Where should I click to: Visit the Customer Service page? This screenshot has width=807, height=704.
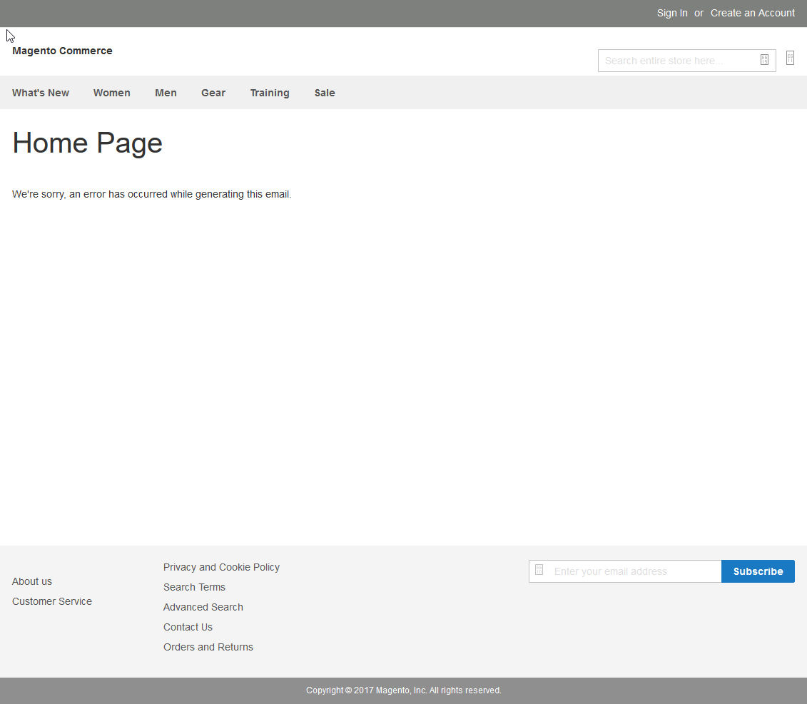pos(52,601)
